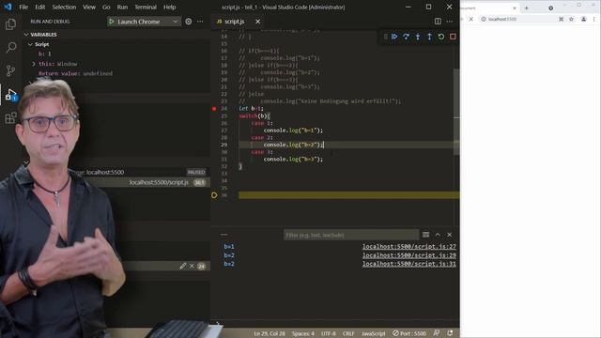Expand the this: Window variable
This screenshot has width=601, height=338.
coord(34,64)
